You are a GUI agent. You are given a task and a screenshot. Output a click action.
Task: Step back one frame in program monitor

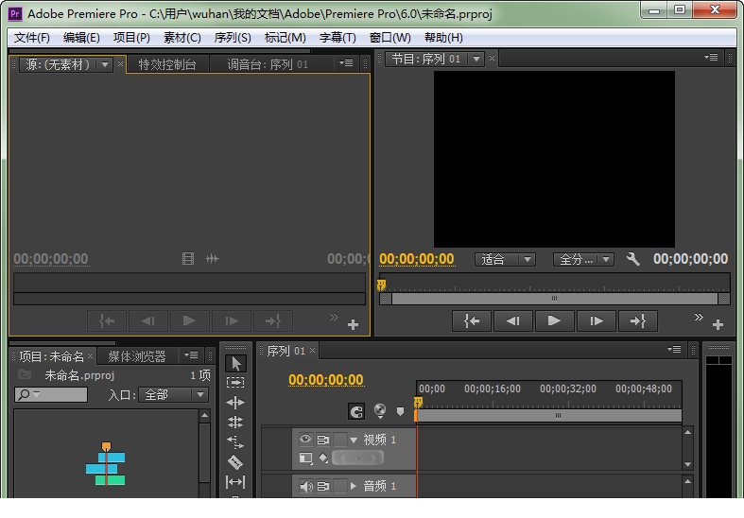click(513, 321)
